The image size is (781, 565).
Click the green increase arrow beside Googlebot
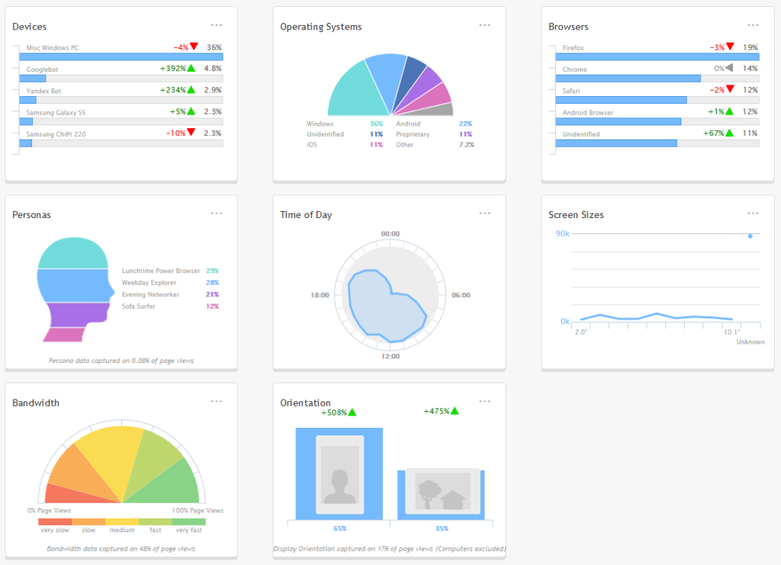point(193,68)
